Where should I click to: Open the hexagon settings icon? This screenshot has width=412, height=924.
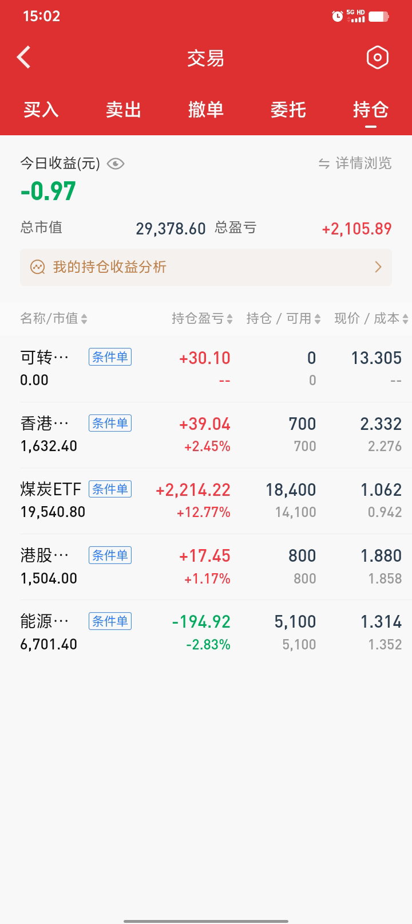point(377,57)
